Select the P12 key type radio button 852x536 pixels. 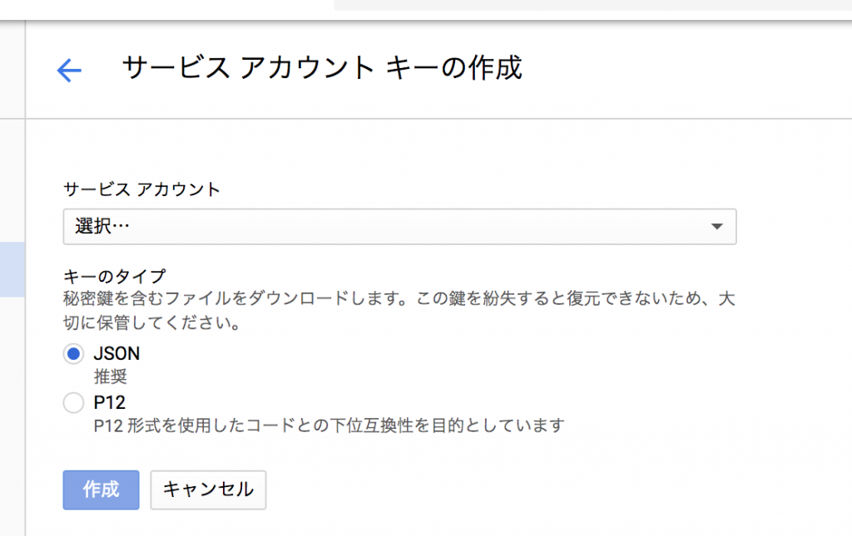pyautogui.click(x=73, y=403)
